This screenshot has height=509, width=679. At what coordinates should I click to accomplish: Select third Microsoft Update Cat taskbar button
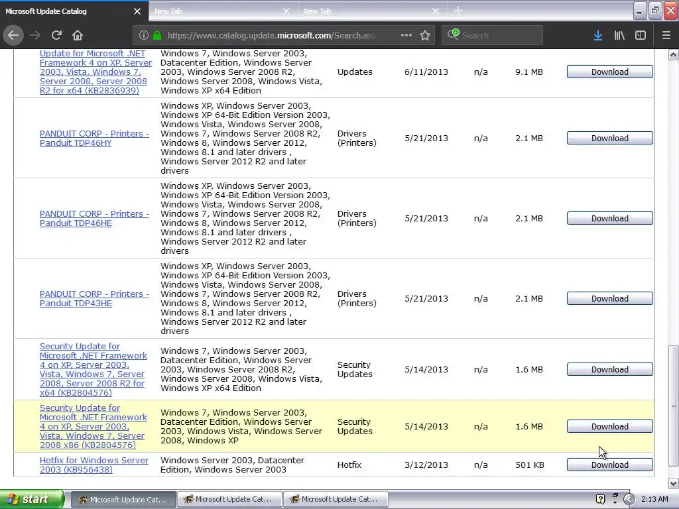click(x=336, y=499)
